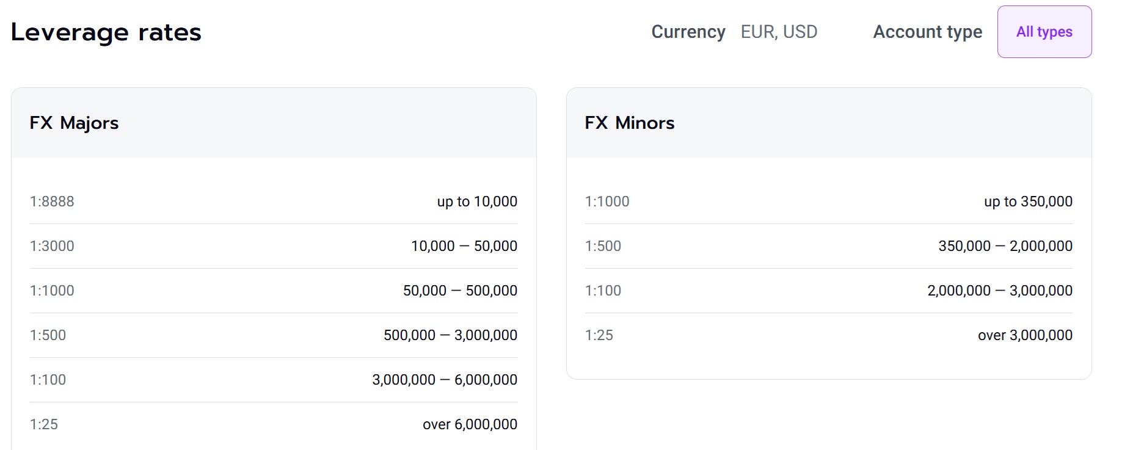This screenshot has width=1122, height=450.
Task: Select the 350,000 — 2,000,000 range
Action: 1005,246
